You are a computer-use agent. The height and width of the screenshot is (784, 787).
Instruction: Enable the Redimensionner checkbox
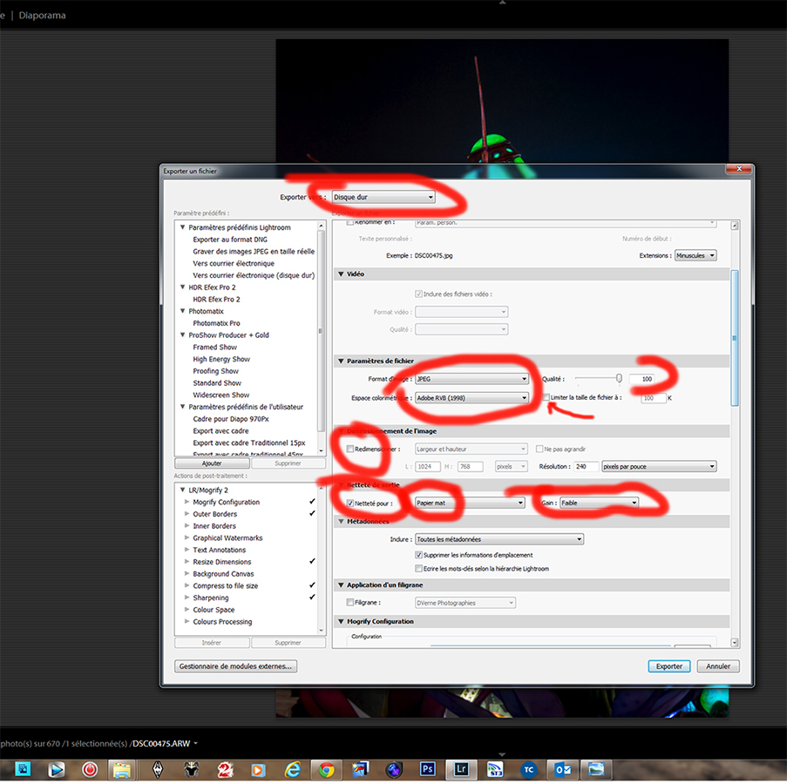[x=349, y=449]
